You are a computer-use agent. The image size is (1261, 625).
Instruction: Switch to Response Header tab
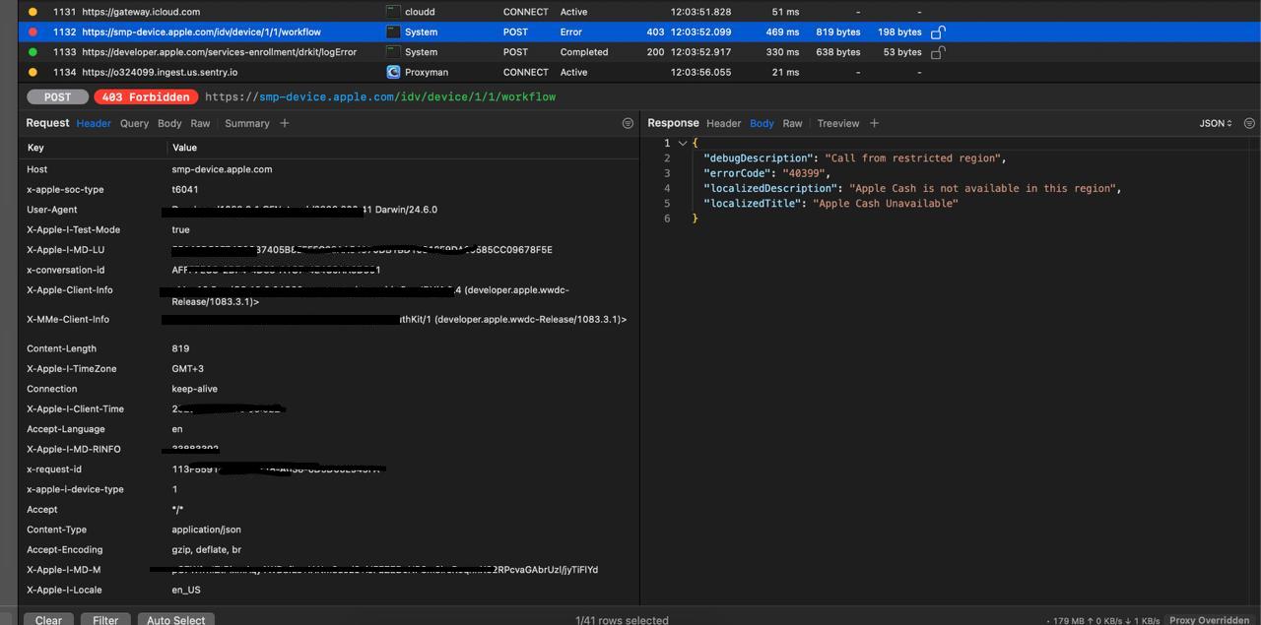coord(723,123)
